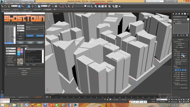Click the Export button under Output
190x107 pixels.
pyautogui.click(x=34, y=65)
